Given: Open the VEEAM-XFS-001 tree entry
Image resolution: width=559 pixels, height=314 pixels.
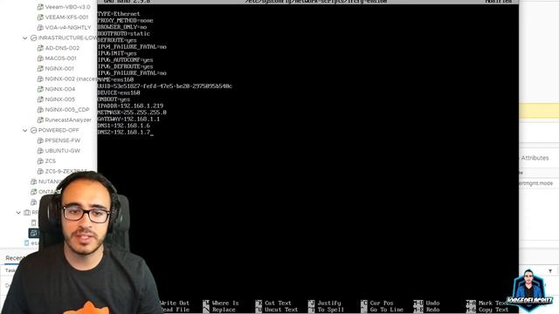Looking at the screenshot, I should [x=66, y=17].
